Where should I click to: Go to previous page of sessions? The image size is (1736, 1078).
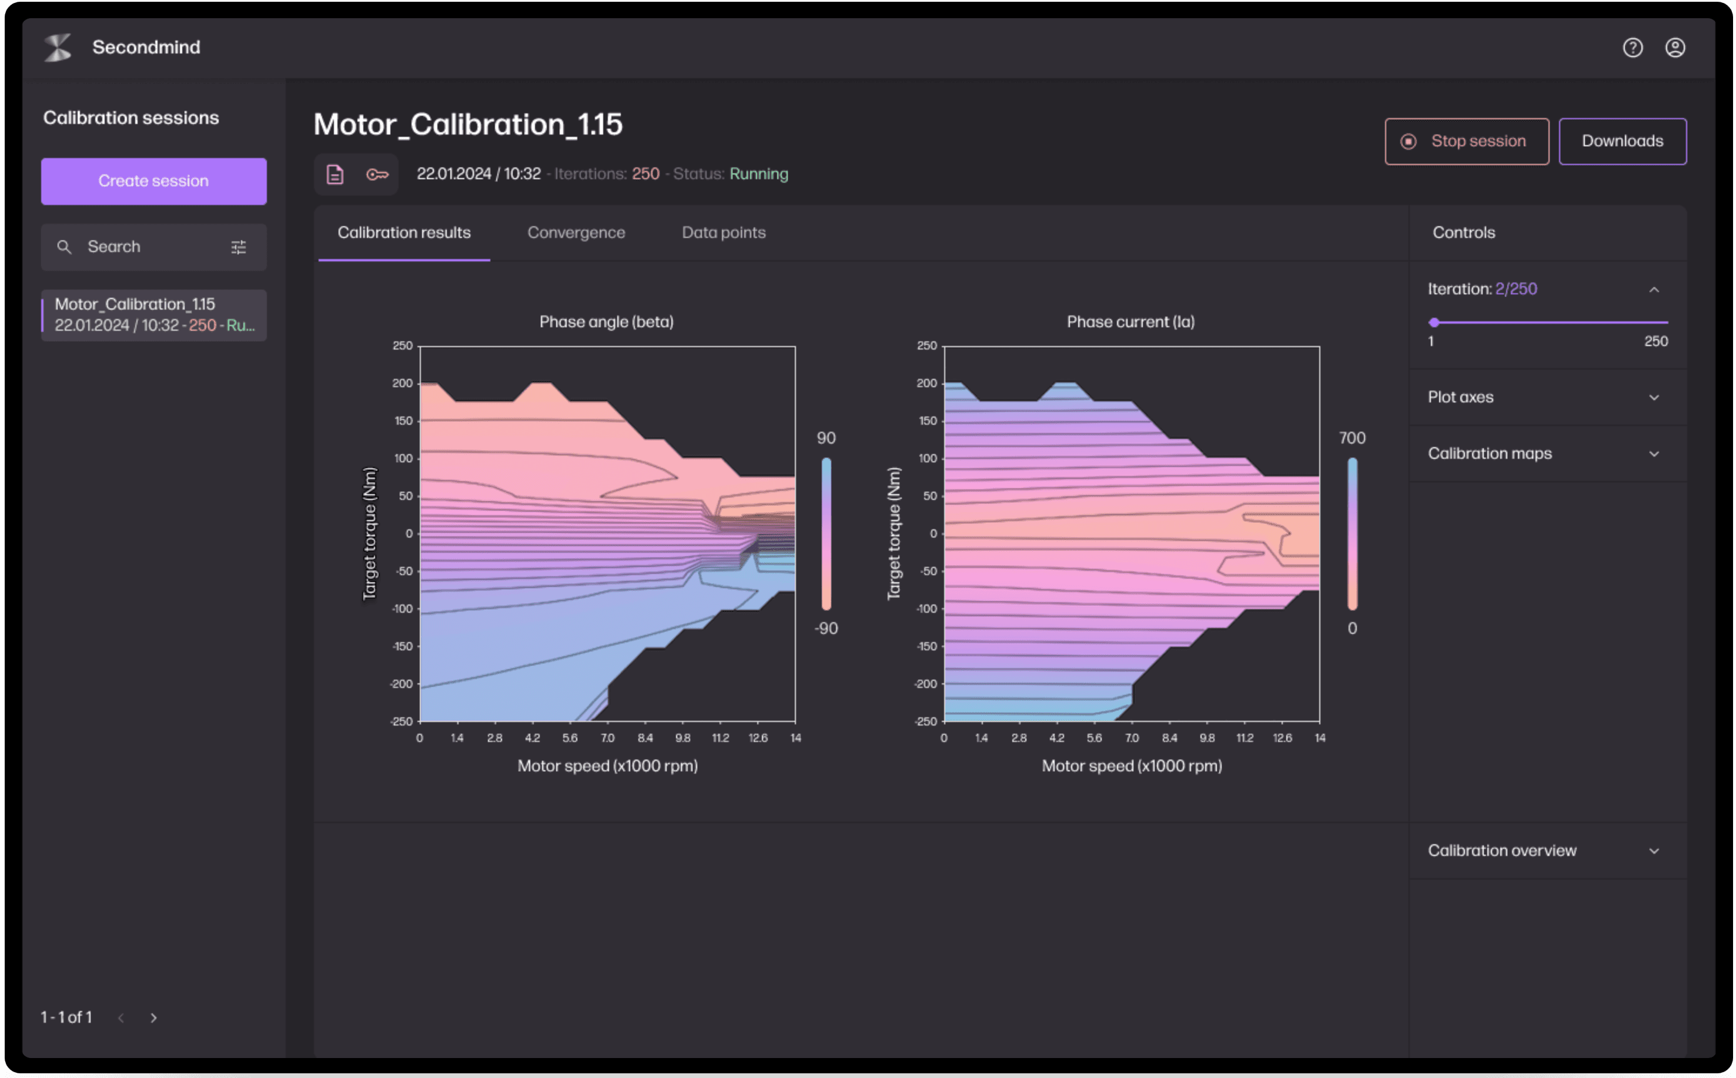121,1018
